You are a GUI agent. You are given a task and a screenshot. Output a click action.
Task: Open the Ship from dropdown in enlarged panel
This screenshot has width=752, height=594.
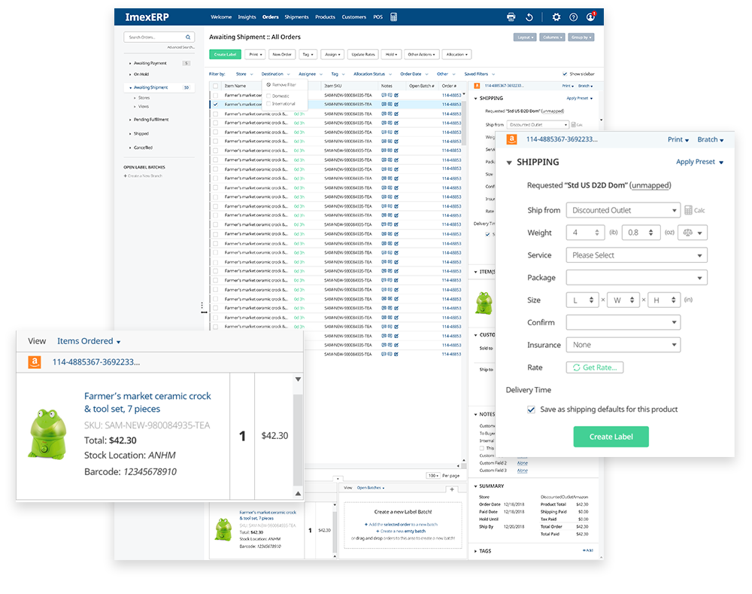tap(623, 210)
